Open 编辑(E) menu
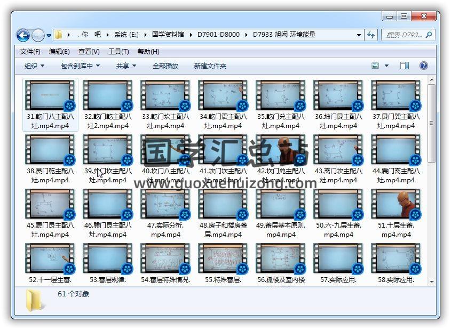Viewport: 451px width, 330px height. pos(59,52)
